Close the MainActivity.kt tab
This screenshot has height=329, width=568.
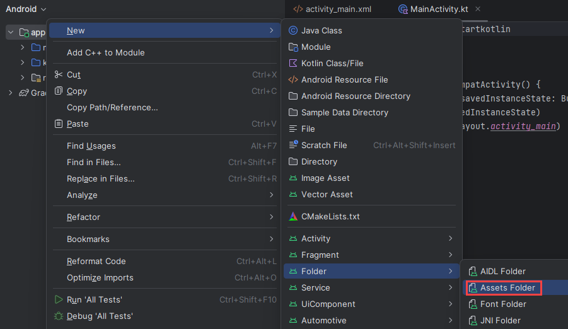click(x=477, y=9)
